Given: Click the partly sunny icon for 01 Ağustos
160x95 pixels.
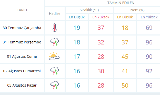Looking at the screenshot, I should tap(54, 56).
